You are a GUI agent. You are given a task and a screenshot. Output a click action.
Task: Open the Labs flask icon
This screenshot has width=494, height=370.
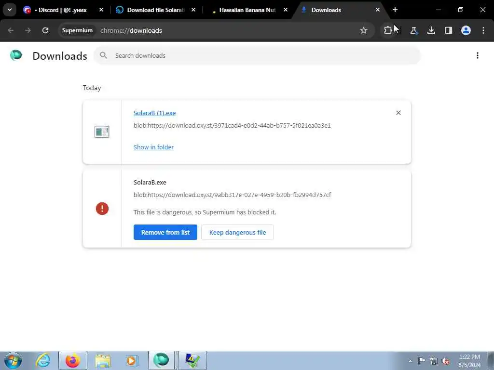(413, 30)
